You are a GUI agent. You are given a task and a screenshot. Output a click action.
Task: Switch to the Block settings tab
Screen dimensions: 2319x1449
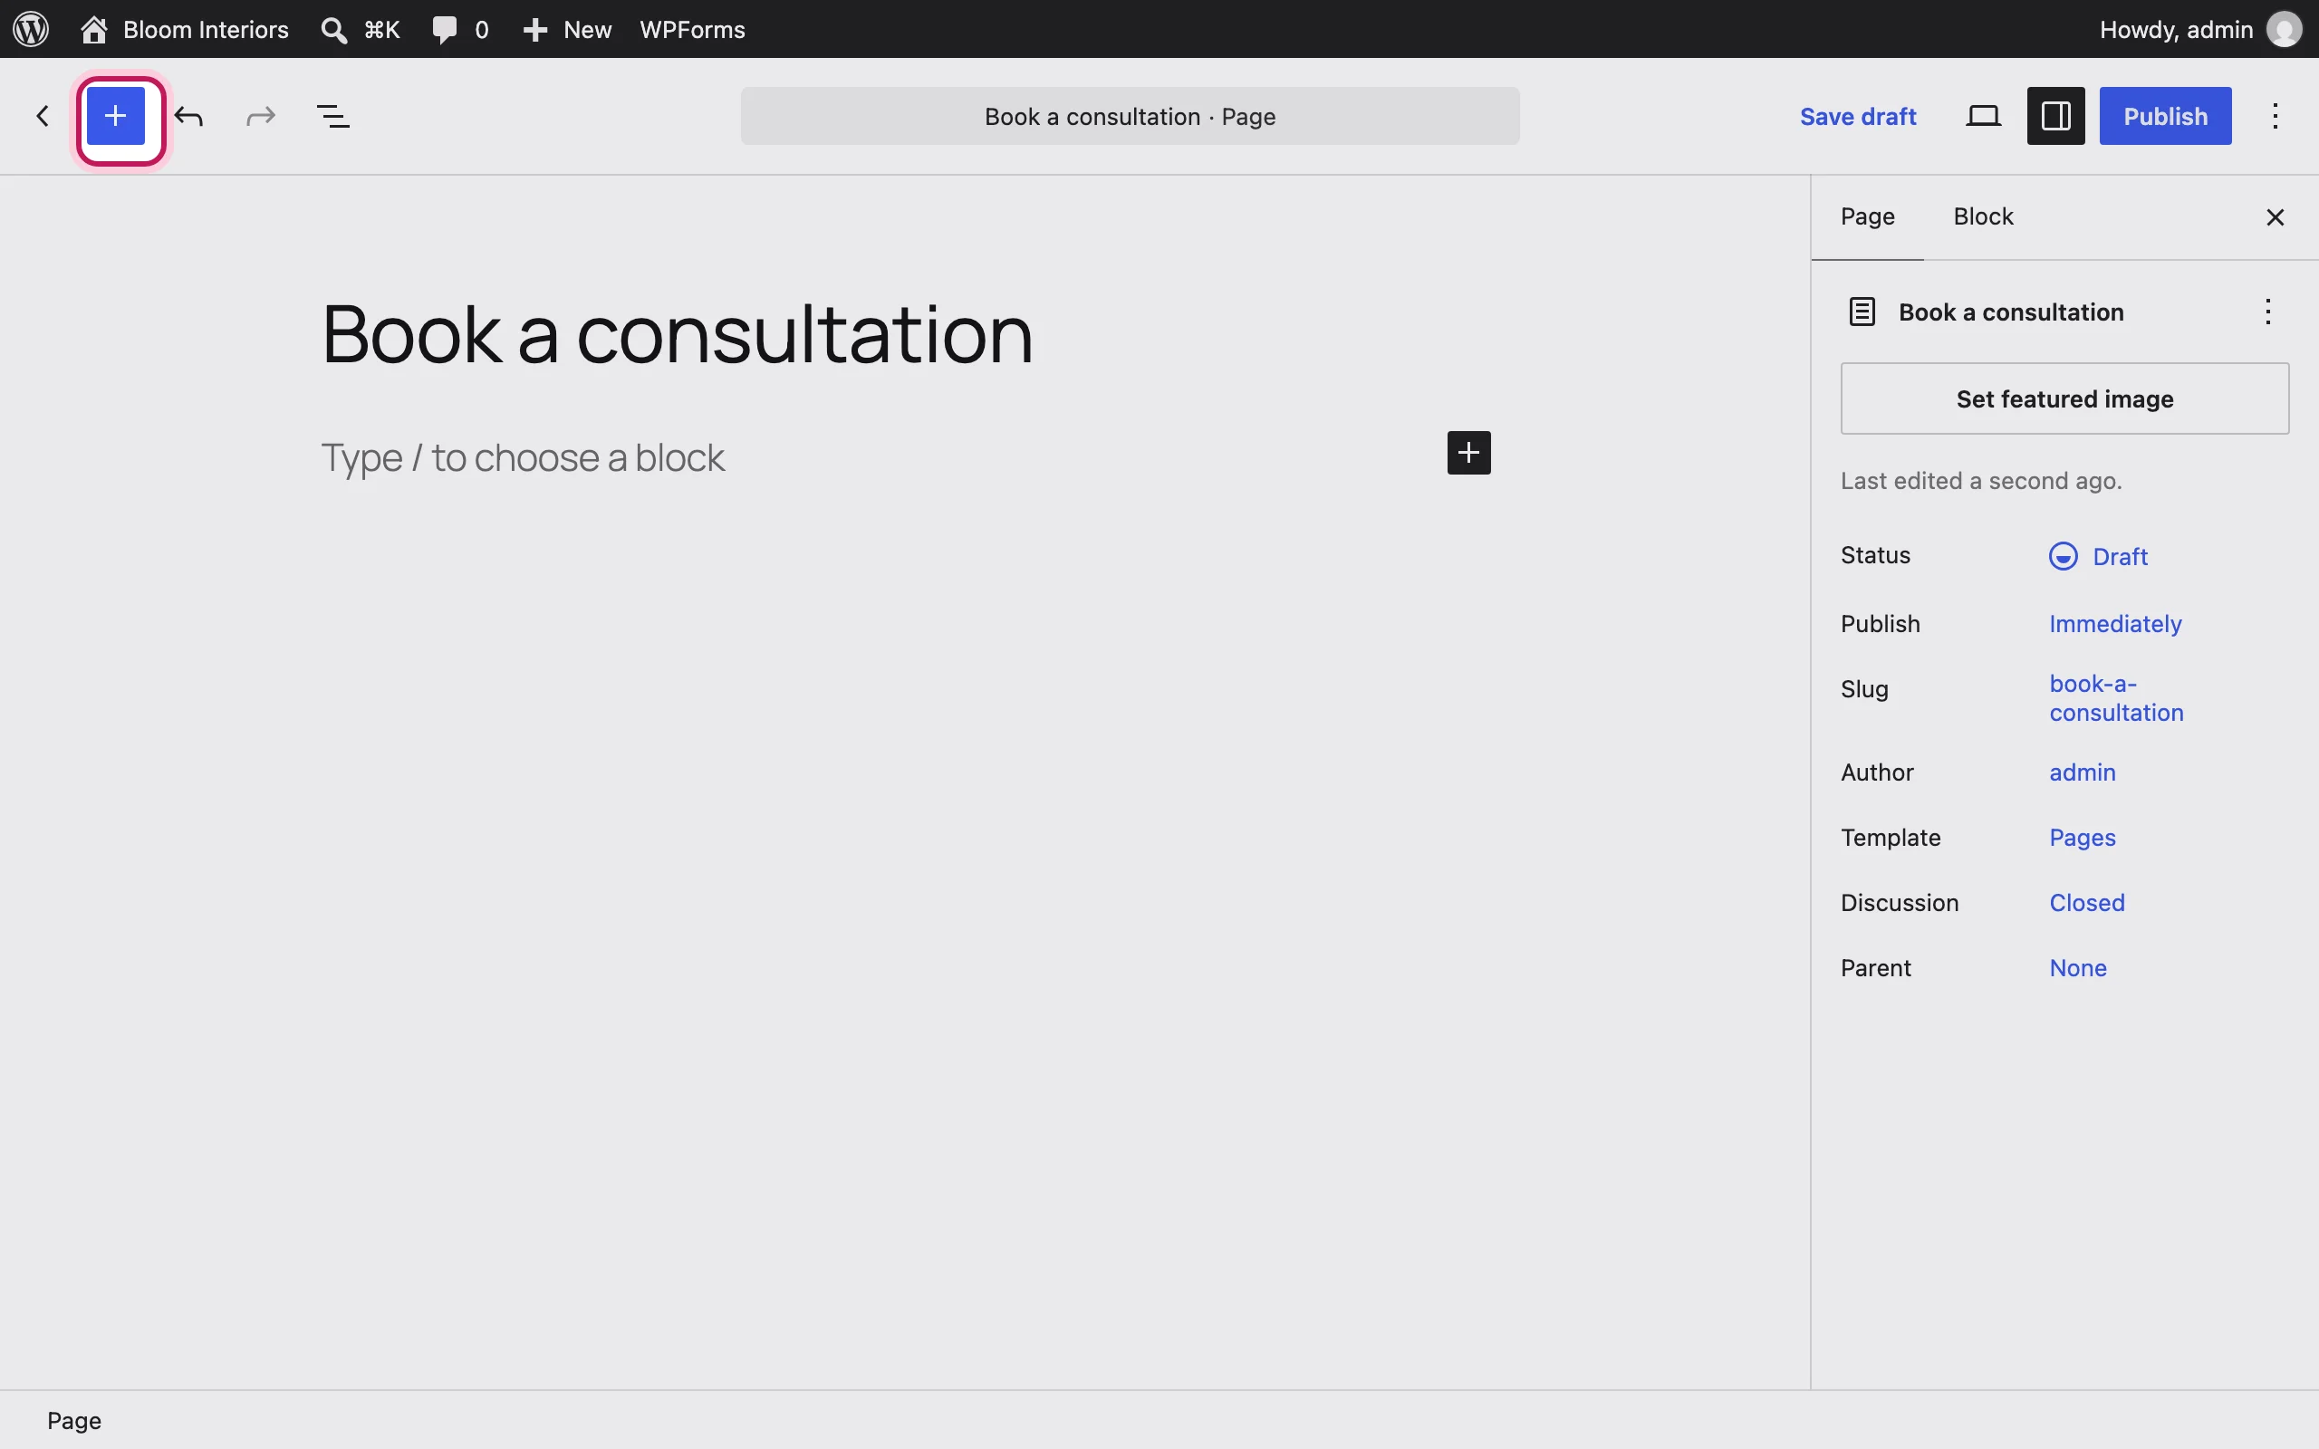1984,216
